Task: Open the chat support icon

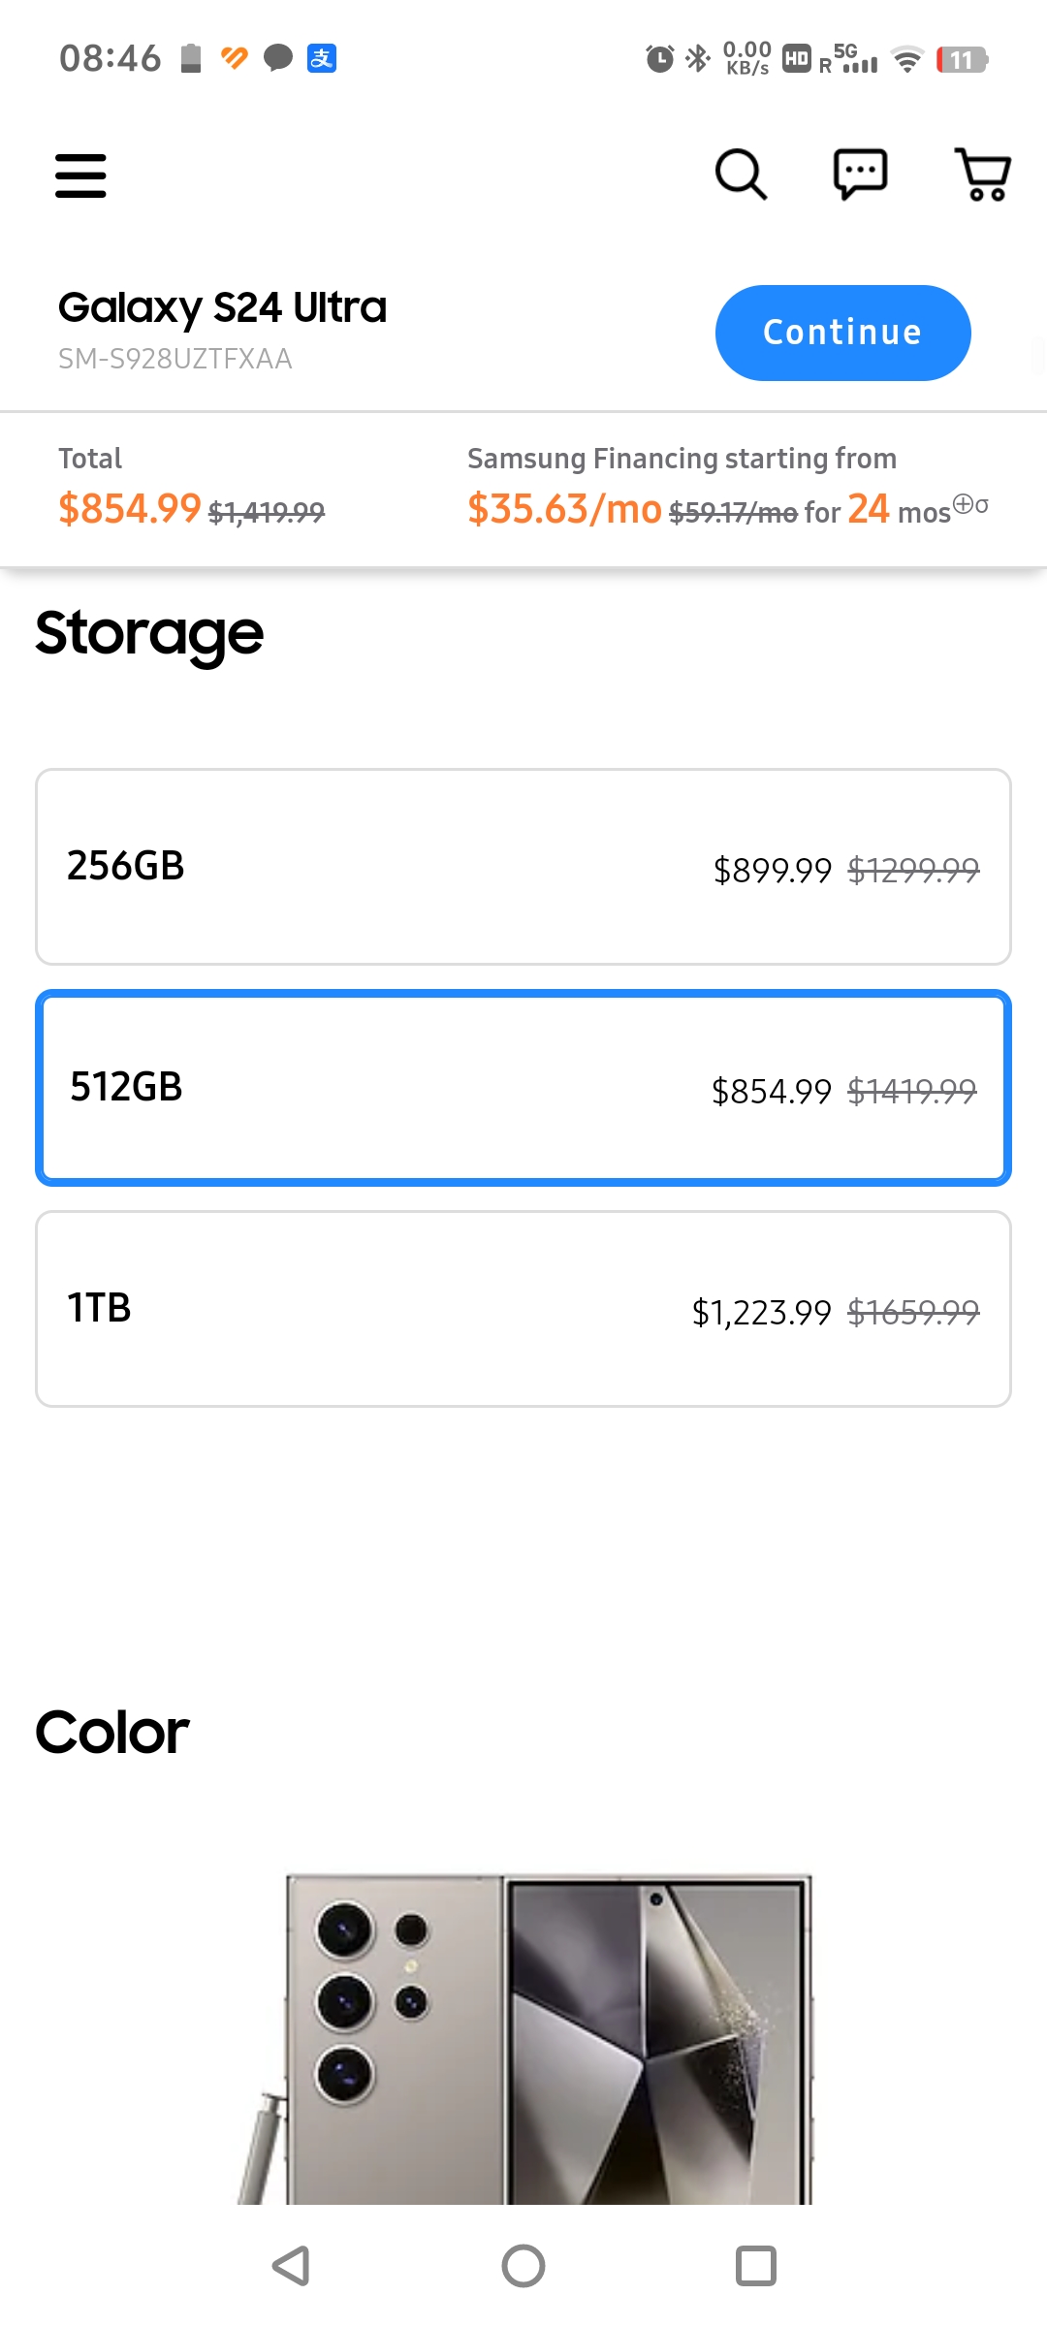Action: (860, 175)
